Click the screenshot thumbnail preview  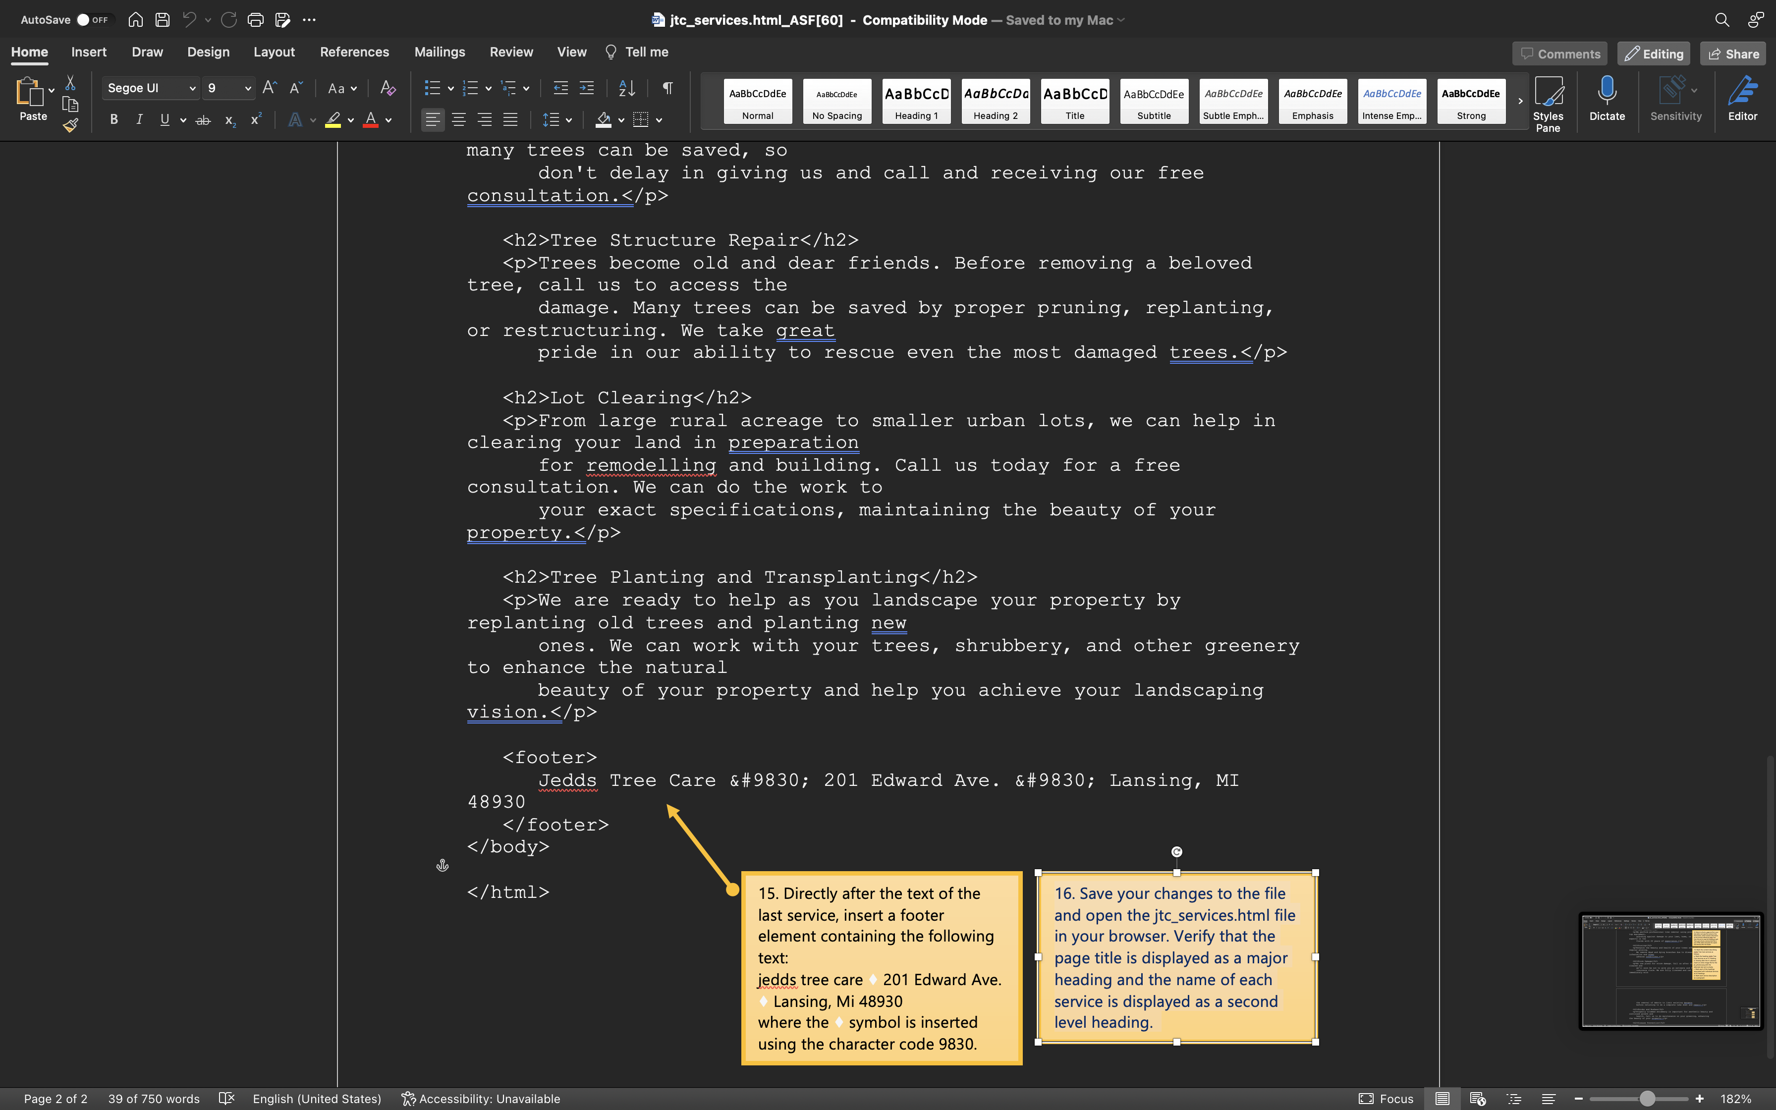coord(1670,971)
